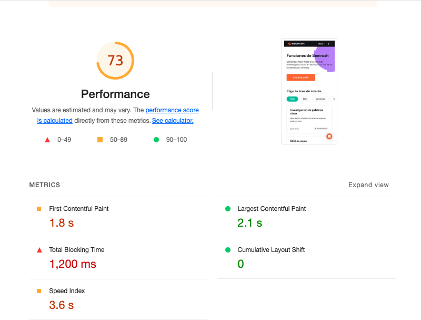The image size is (421, 320).
Task: Open the Semrush page screenshot thumbnail
Action: coord(309,91)
